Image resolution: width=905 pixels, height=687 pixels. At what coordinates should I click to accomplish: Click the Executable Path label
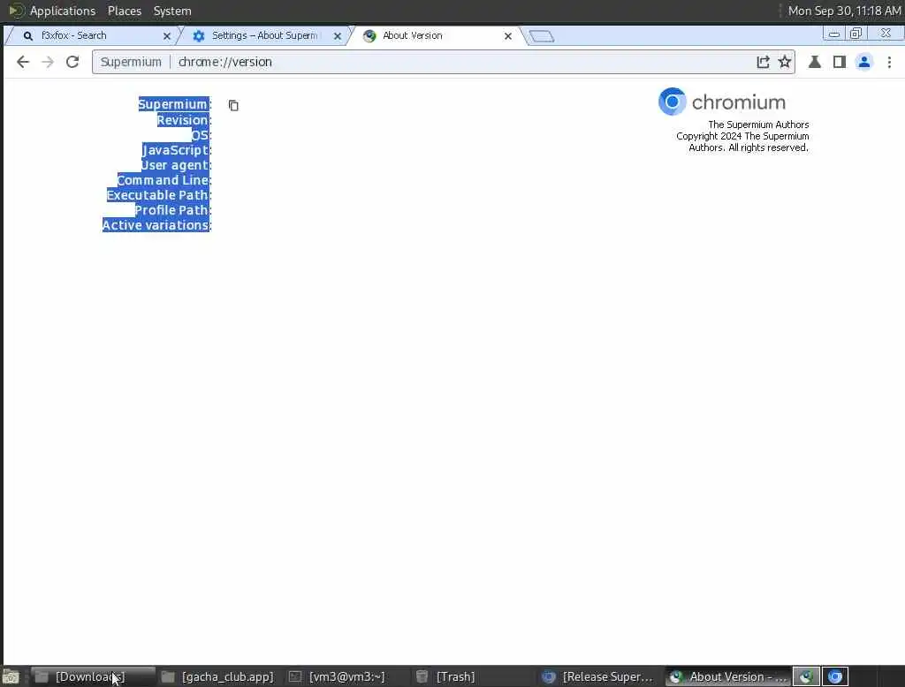point(157,195)
